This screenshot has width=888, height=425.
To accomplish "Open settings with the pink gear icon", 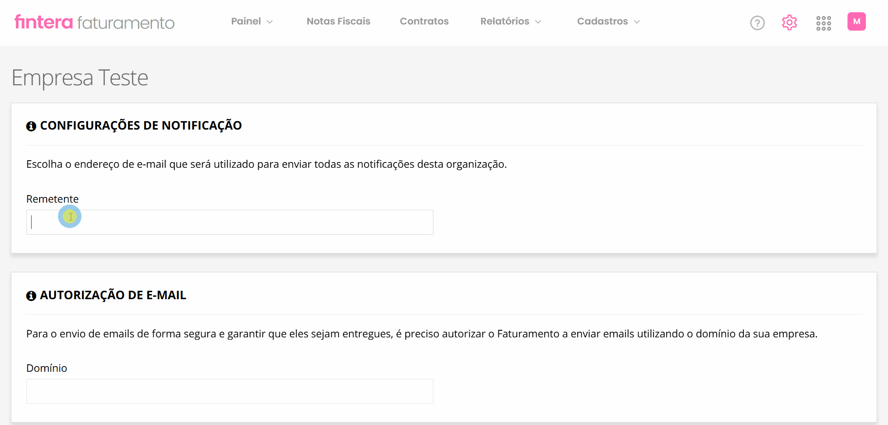I will tap(789, 22).
